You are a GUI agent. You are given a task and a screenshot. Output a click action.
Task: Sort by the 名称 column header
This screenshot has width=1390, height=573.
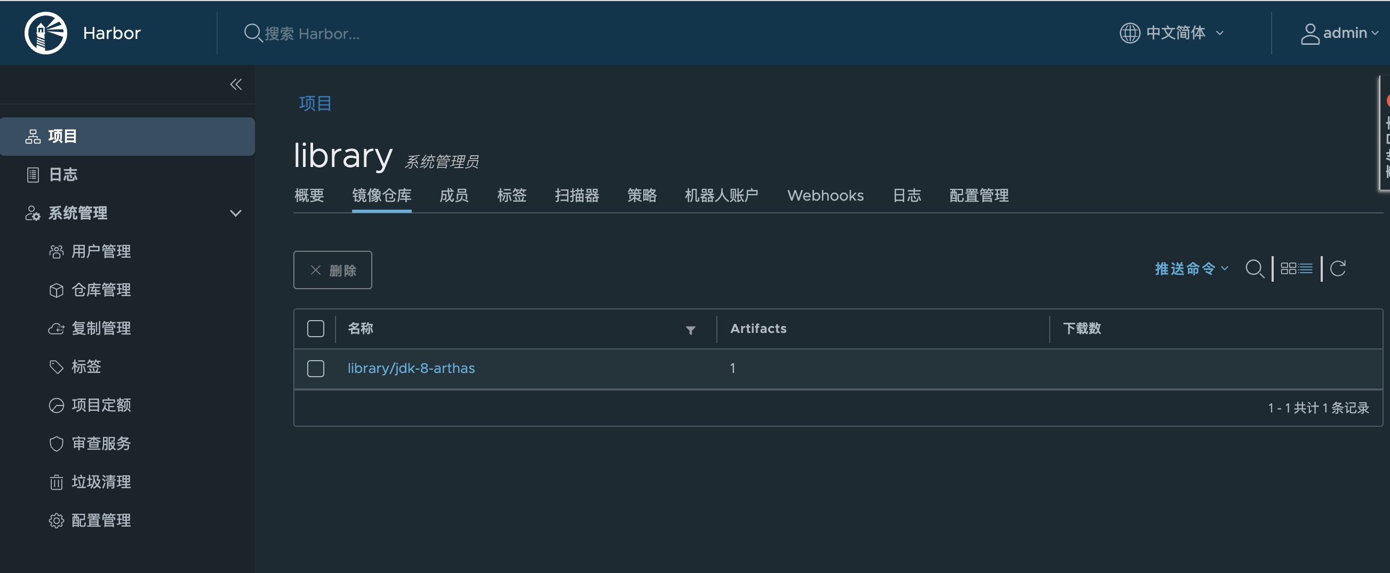tap(361, 329)
